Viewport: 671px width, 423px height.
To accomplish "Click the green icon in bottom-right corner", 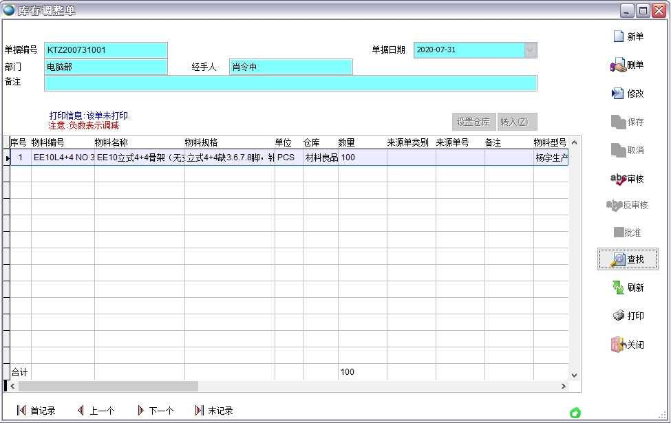I will pyautogui.click(x=575, y=413).
